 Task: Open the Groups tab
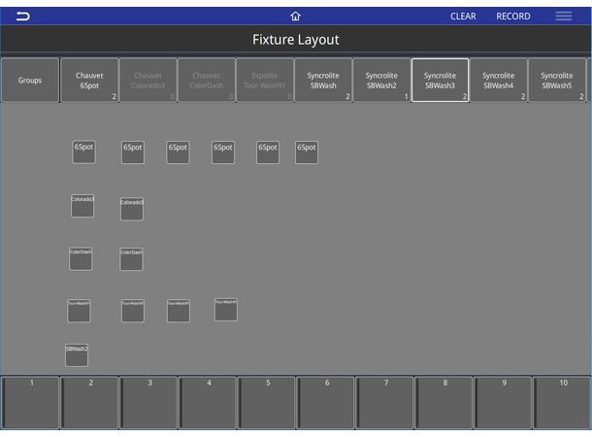point(30,81)
